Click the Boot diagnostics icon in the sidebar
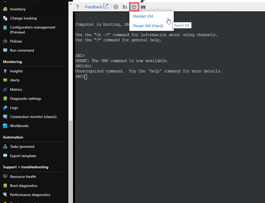265x203 pixels. 5,186
